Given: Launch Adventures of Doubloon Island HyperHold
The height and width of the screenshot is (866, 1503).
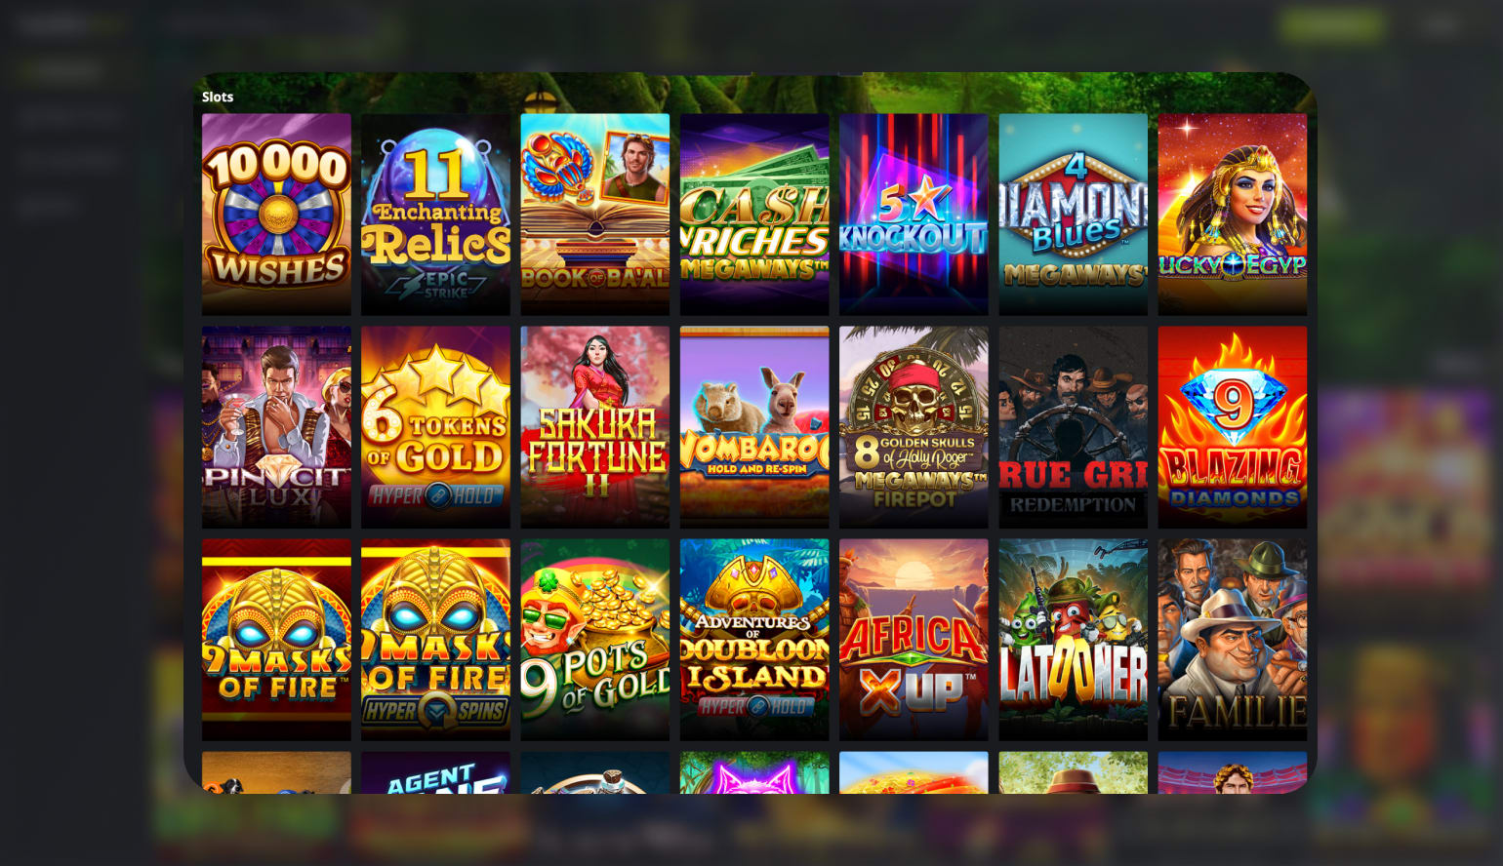Looking at the screenshot, I should tap(754, 640).
